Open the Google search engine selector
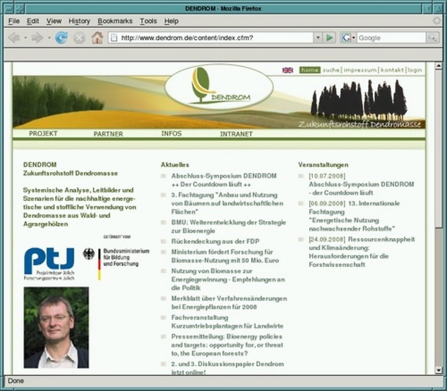Viewport: 447px width, 391px height. tap(348, 37)
